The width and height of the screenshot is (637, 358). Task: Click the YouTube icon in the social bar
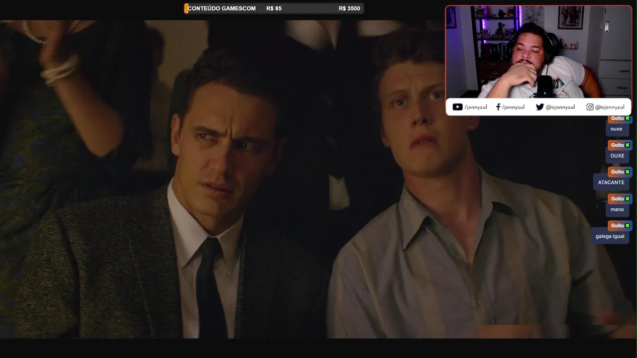coord(457,107)
